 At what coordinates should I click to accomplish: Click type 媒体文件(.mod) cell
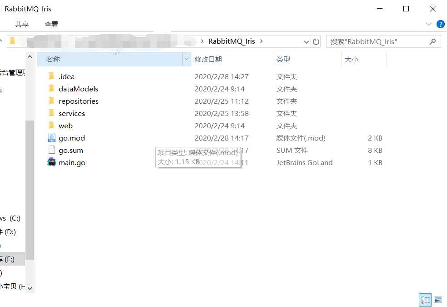(x=301, y=138)
